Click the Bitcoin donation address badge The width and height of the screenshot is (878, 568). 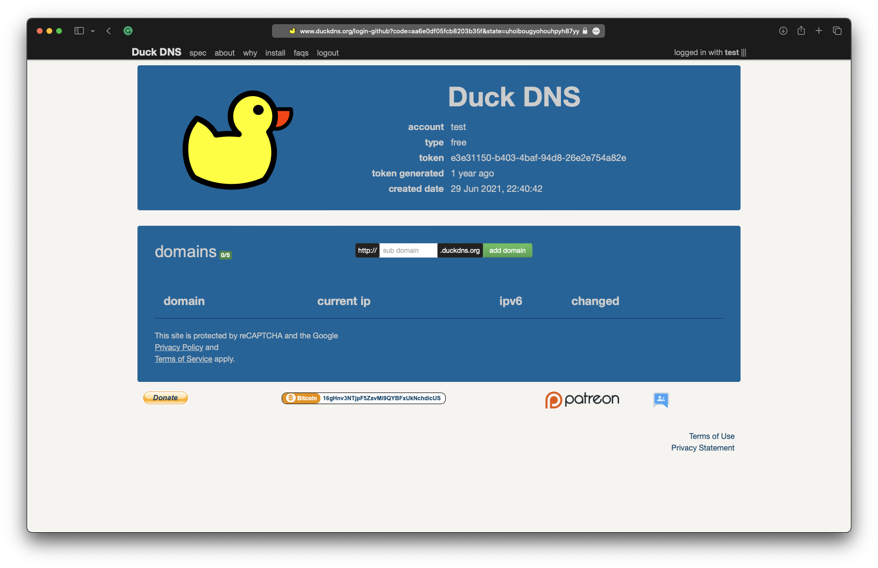363,398
